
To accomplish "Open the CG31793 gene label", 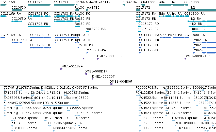I will [61, 2].
